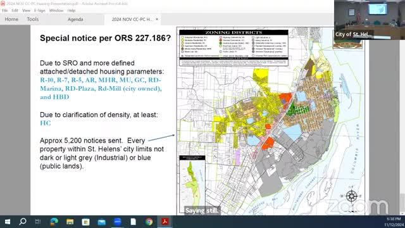Switch to the Home tab
This screenshot has width=405, height=228.
(x=11, y=19)
